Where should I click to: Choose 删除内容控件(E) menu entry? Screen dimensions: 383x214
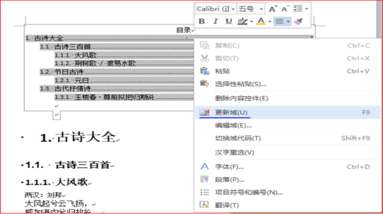point(288,98)
